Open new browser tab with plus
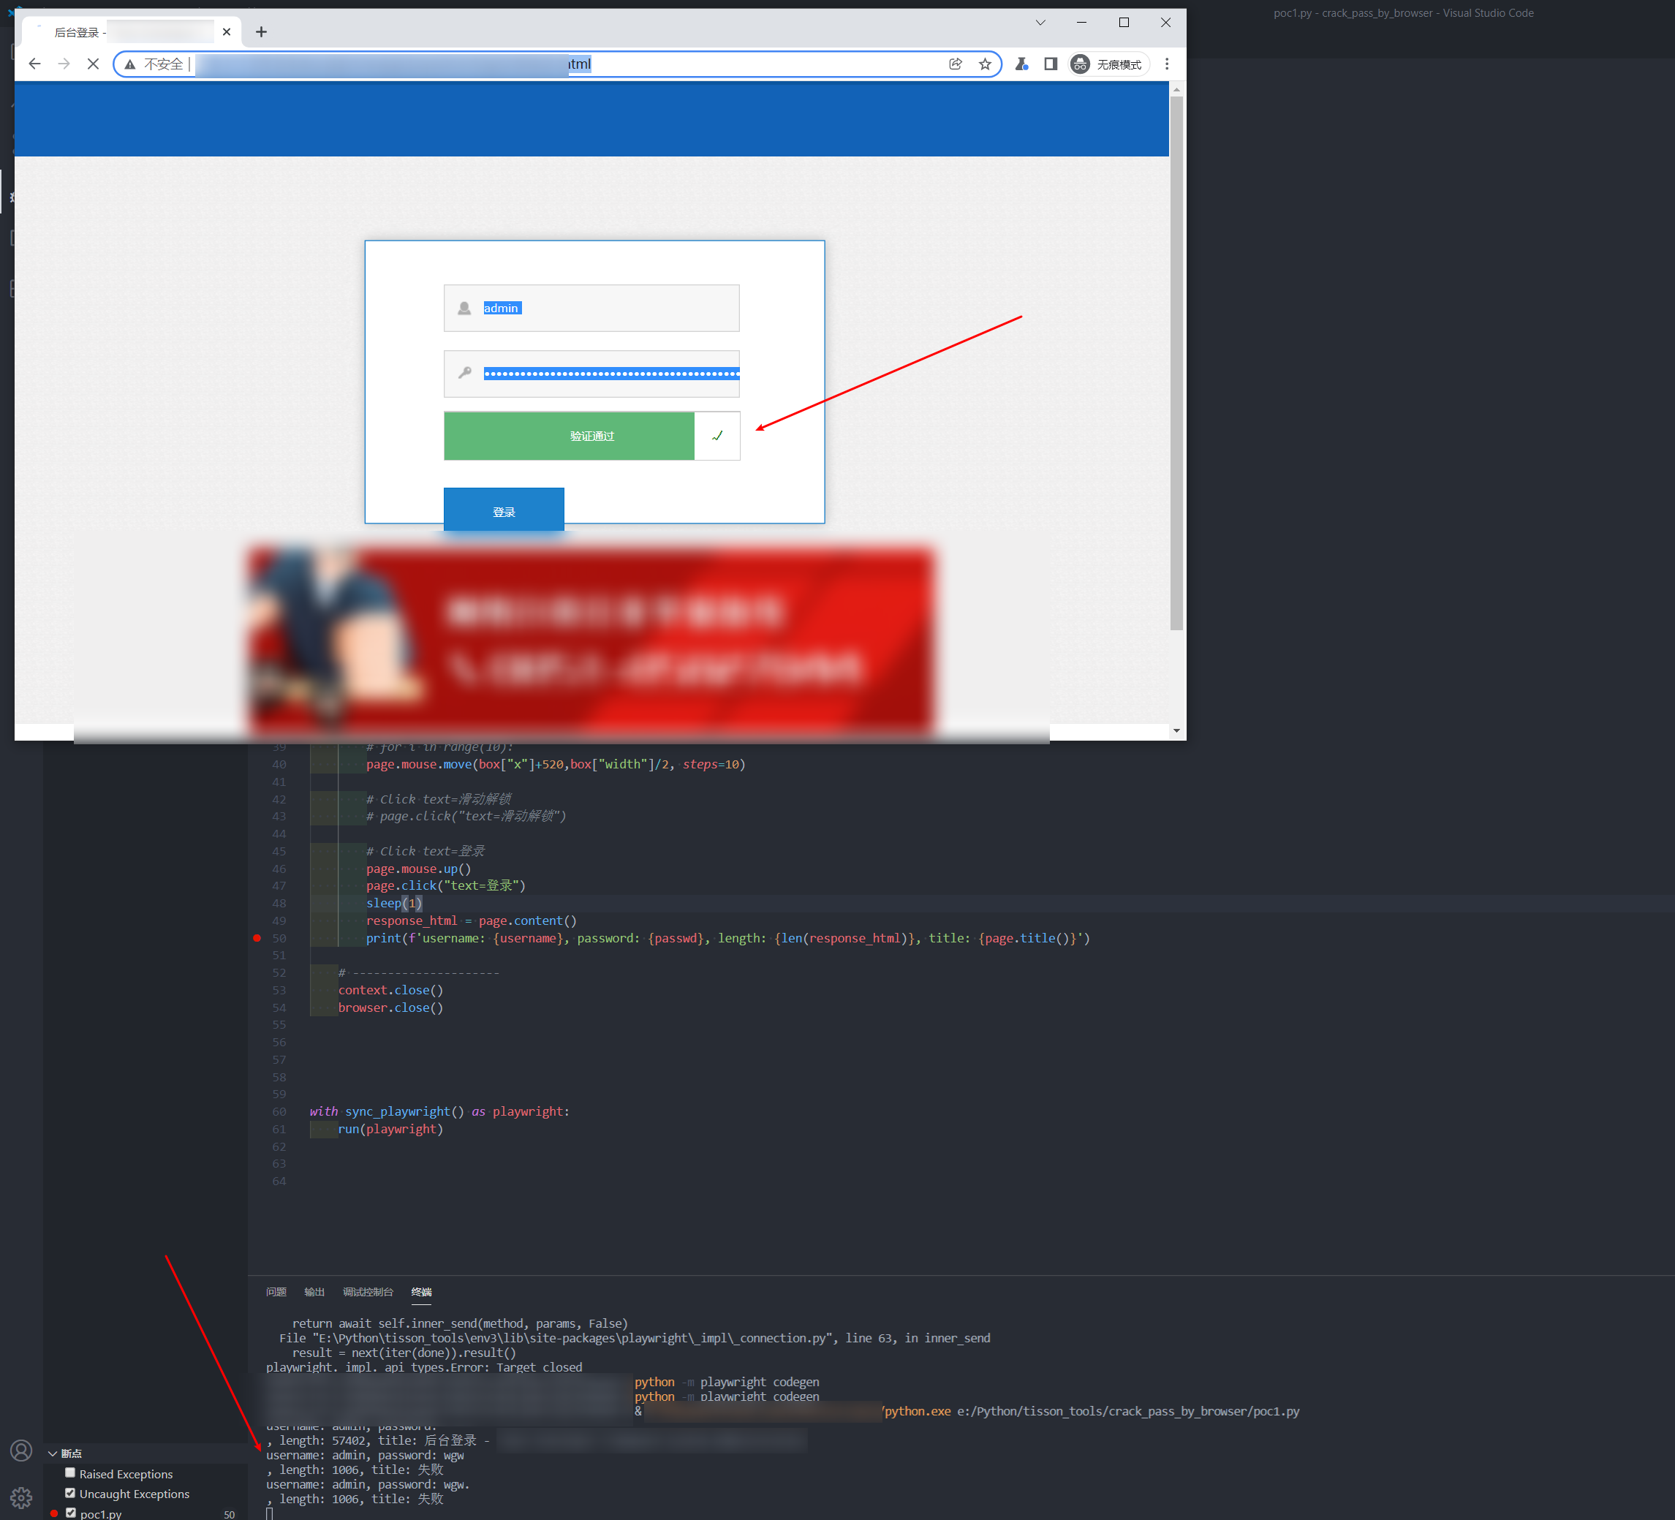1675x1520 pixels. tap(261, 31)
